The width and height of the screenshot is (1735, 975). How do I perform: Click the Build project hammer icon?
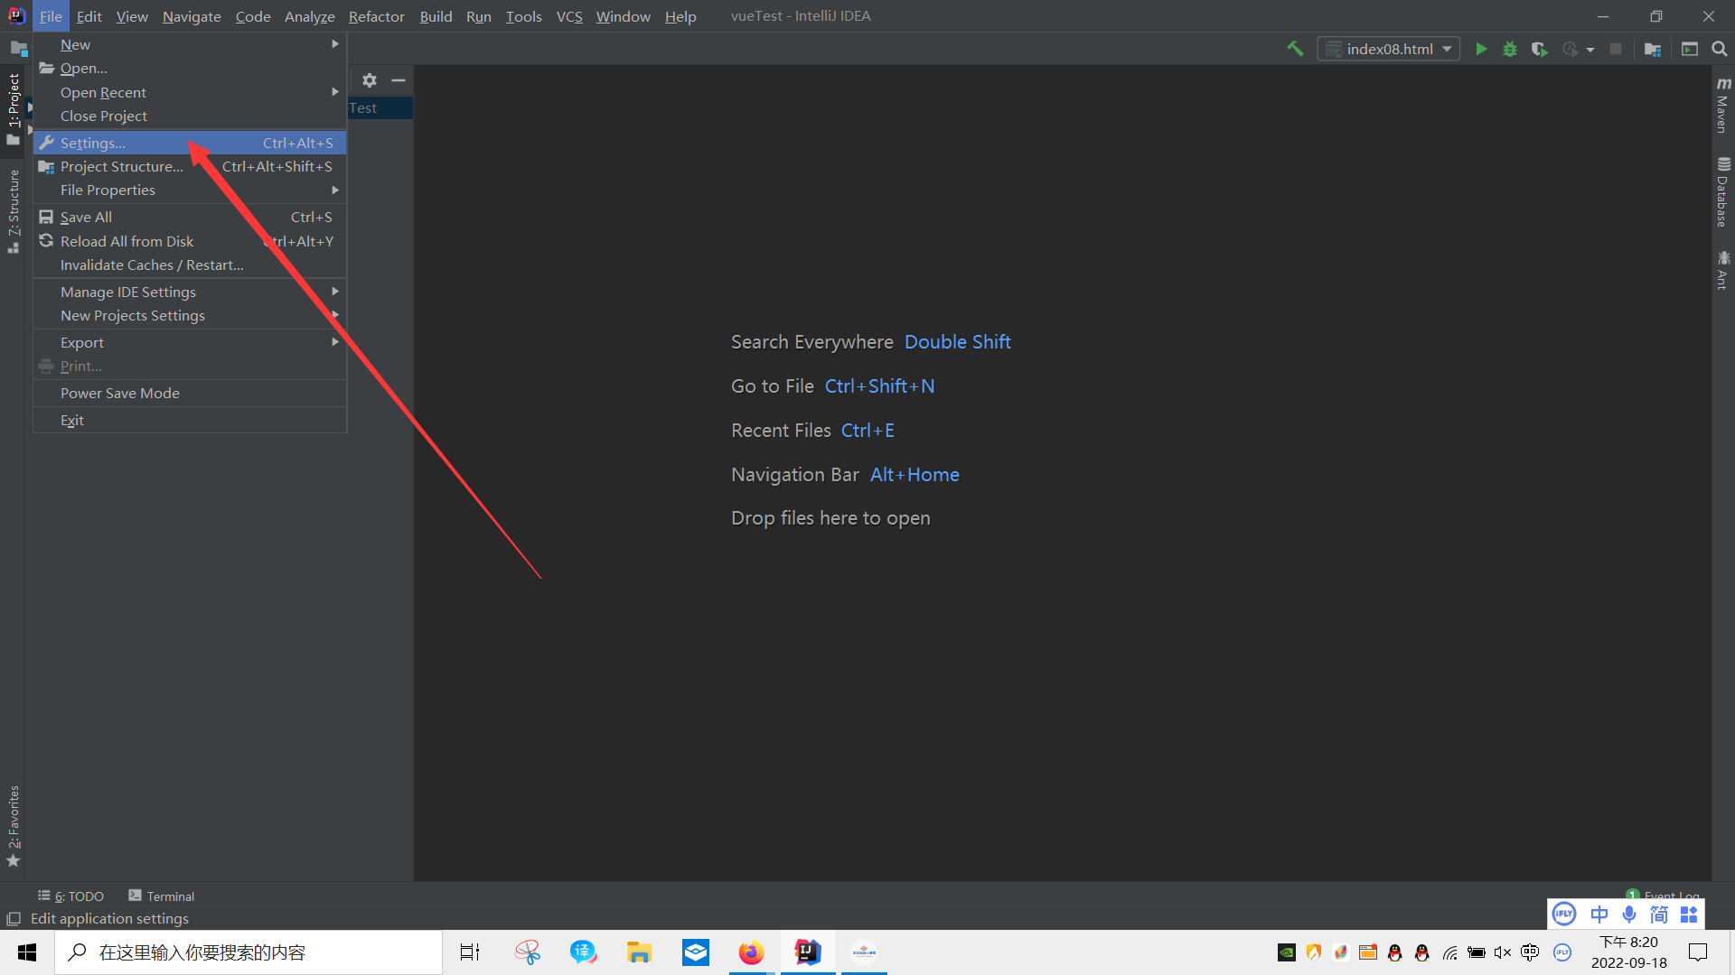click(x=1295, y=49)
